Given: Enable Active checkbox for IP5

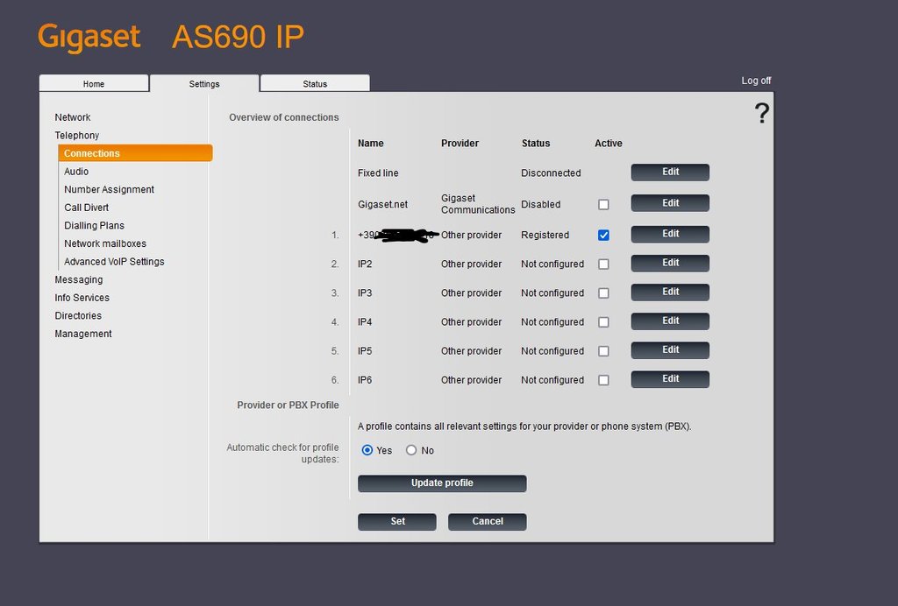Looking at the screenshot, I should [x=603, y=351].
